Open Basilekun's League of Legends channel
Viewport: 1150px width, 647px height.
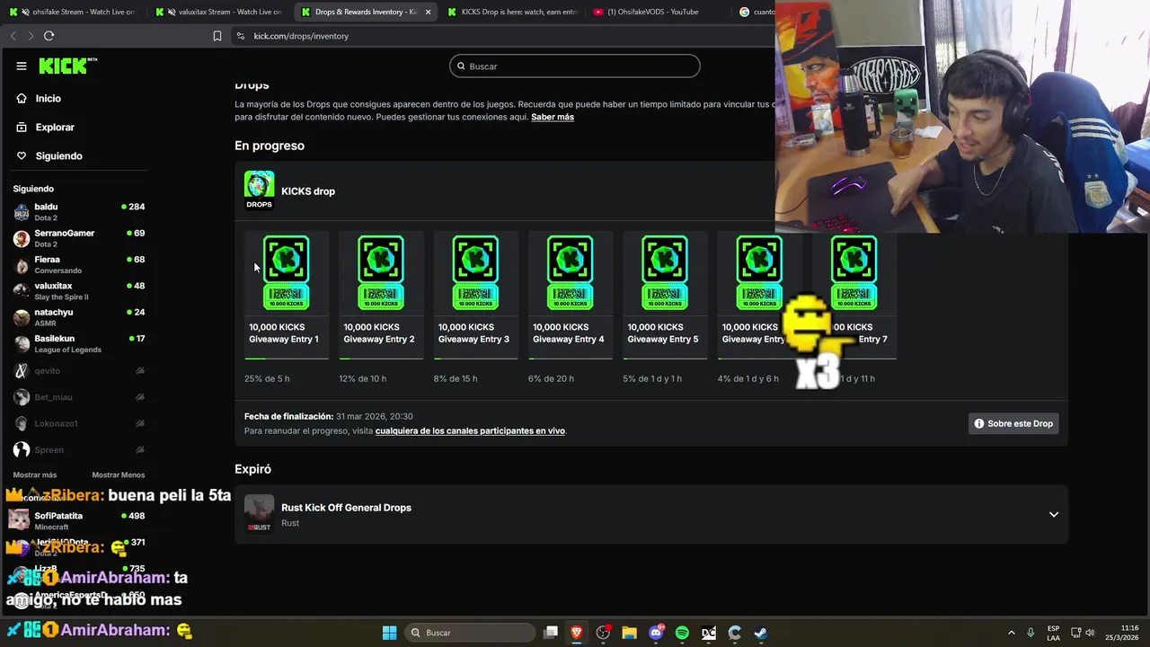(79, 344)
